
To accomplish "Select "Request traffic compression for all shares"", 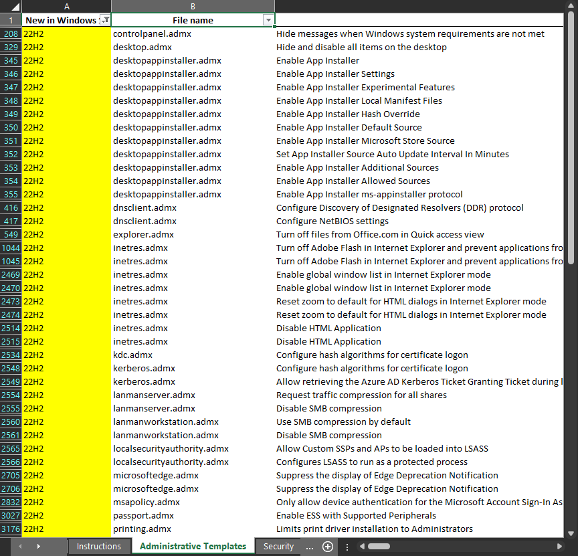I will pyautogui.click(x=361, y=395).
